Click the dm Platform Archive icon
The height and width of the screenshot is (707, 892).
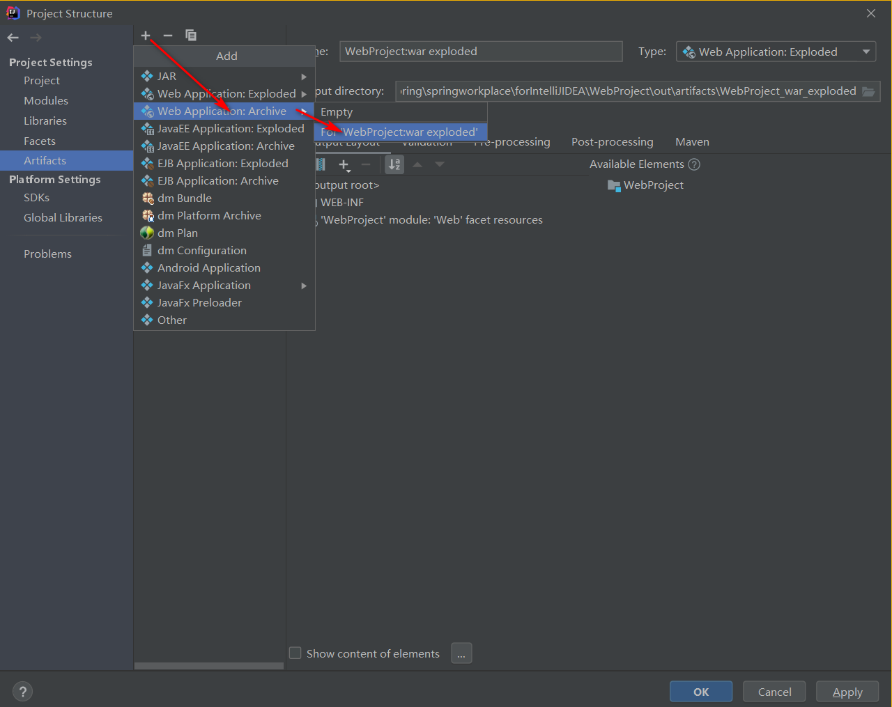pyautogui.click(x=148, y=216)
